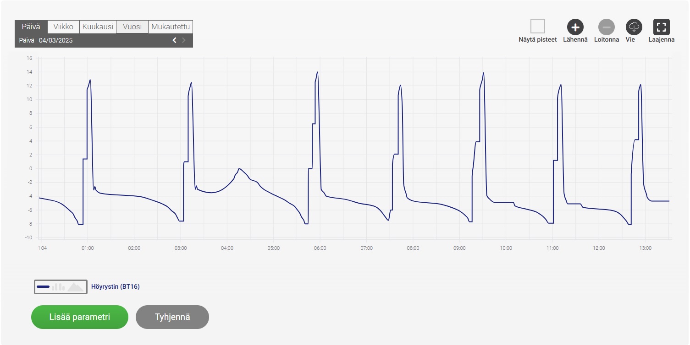Click the 04/03/2025 date field
The height and width of the screenshot is (345, 690).
click(x=55, y=40)
